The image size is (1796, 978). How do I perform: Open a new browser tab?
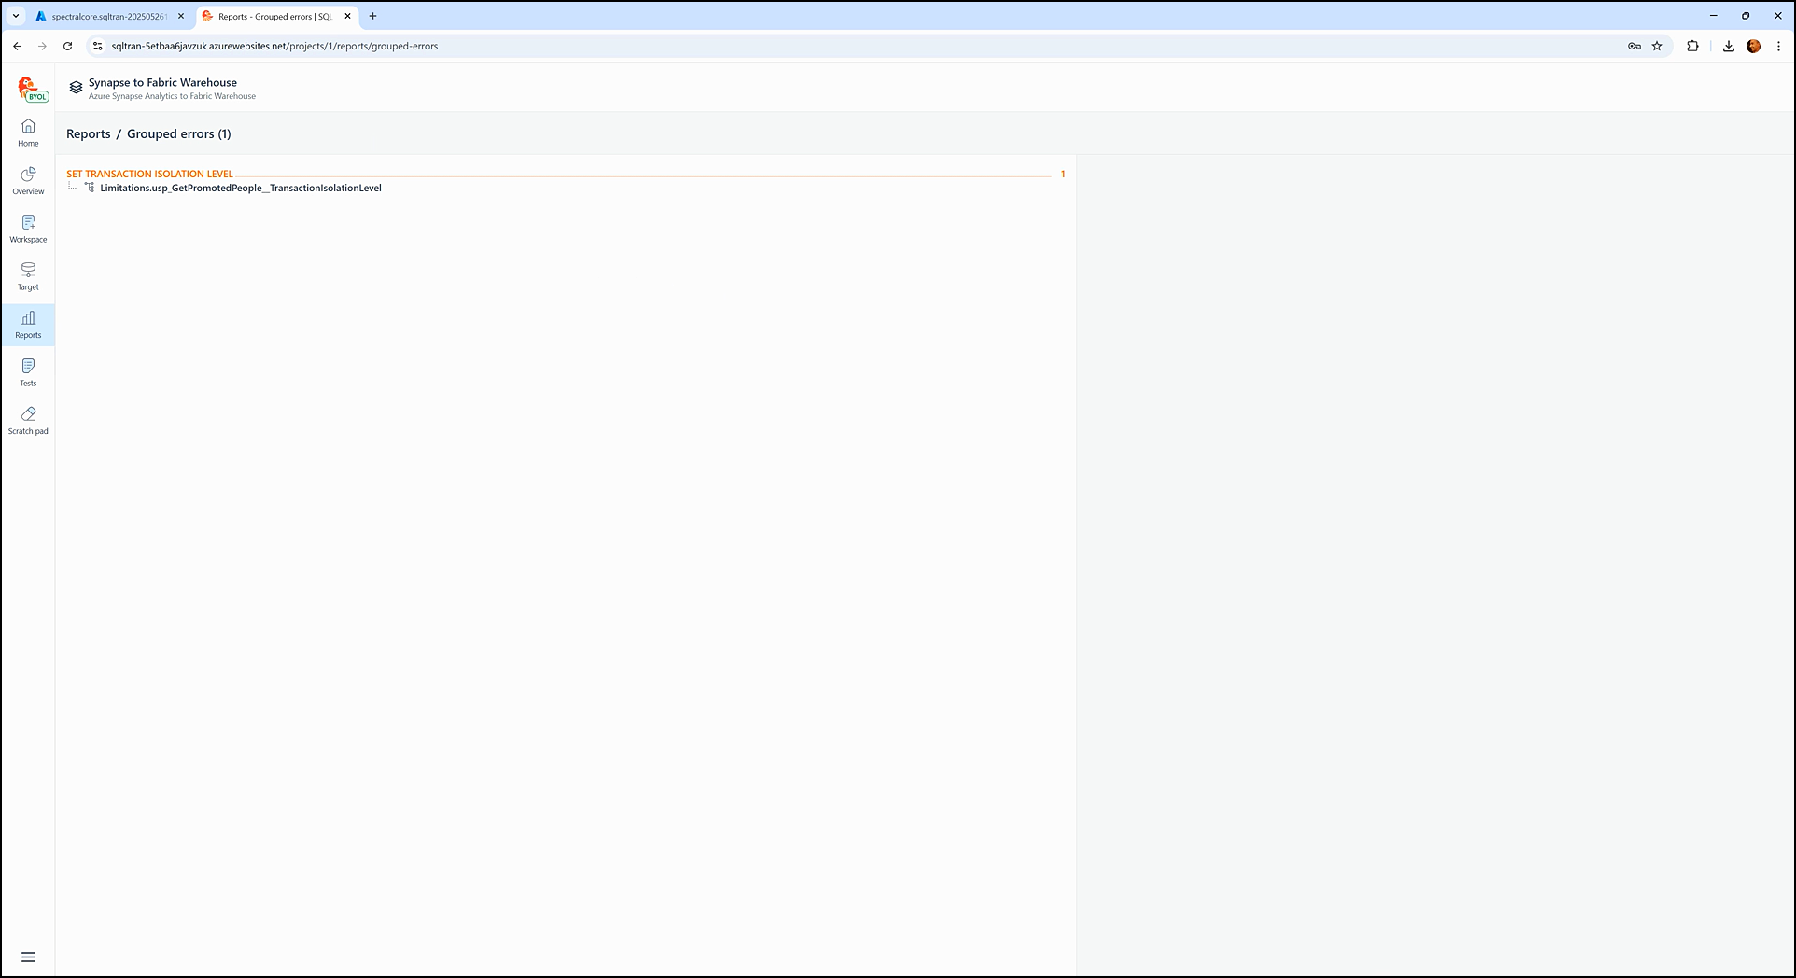pos(372,16)
